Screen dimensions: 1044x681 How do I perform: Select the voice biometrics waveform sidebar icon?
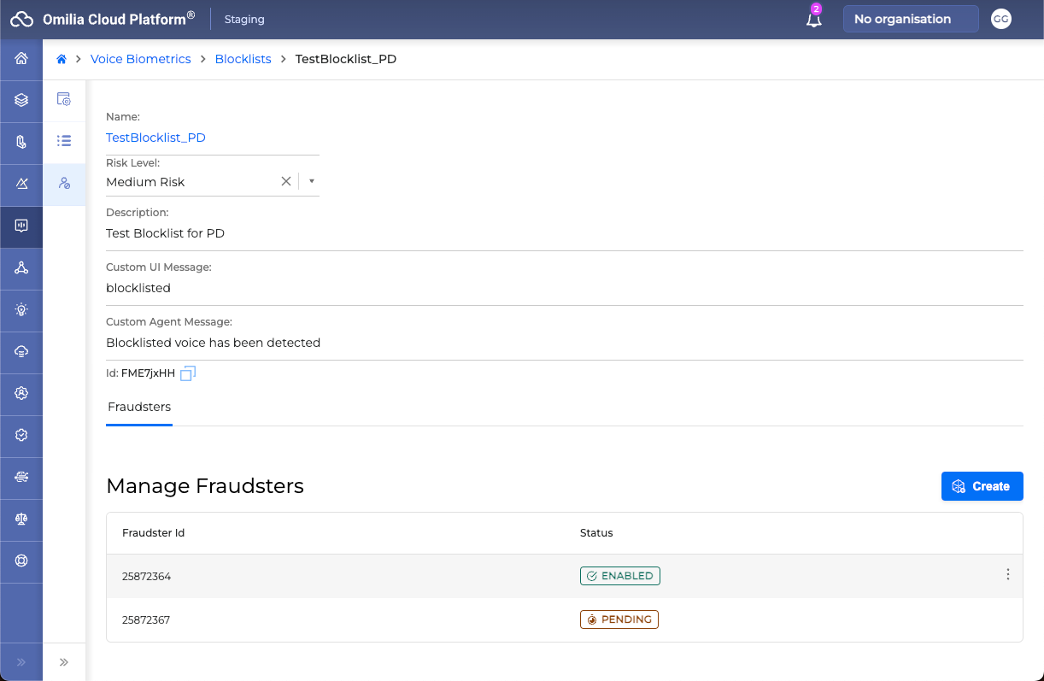pos(21,226)
